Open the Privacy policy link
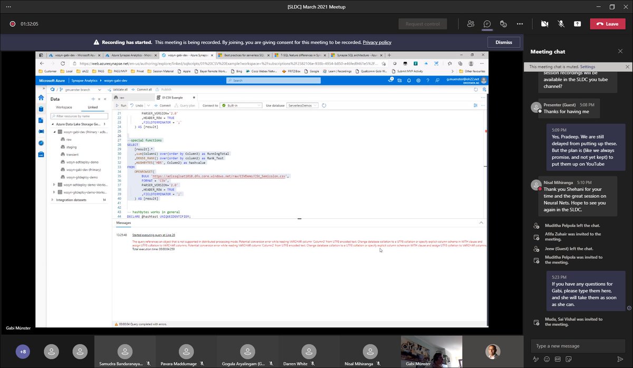The width and height of the screenshot is (633, 368). tap(377, 42)
